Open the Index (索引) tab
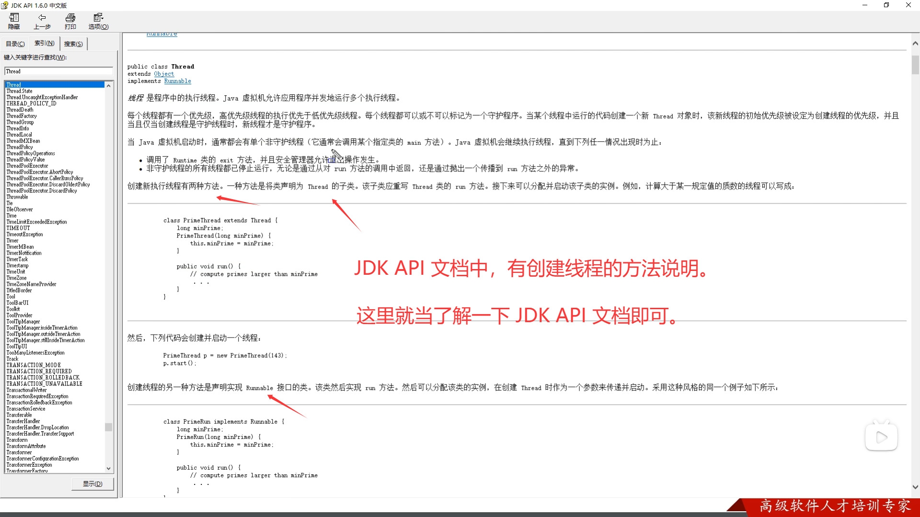This screenshot has width=920, height=517. tap(45, 43)
